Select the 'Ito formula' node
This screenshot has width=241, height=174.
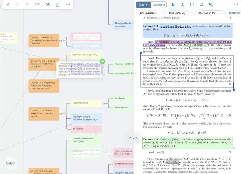86,129
